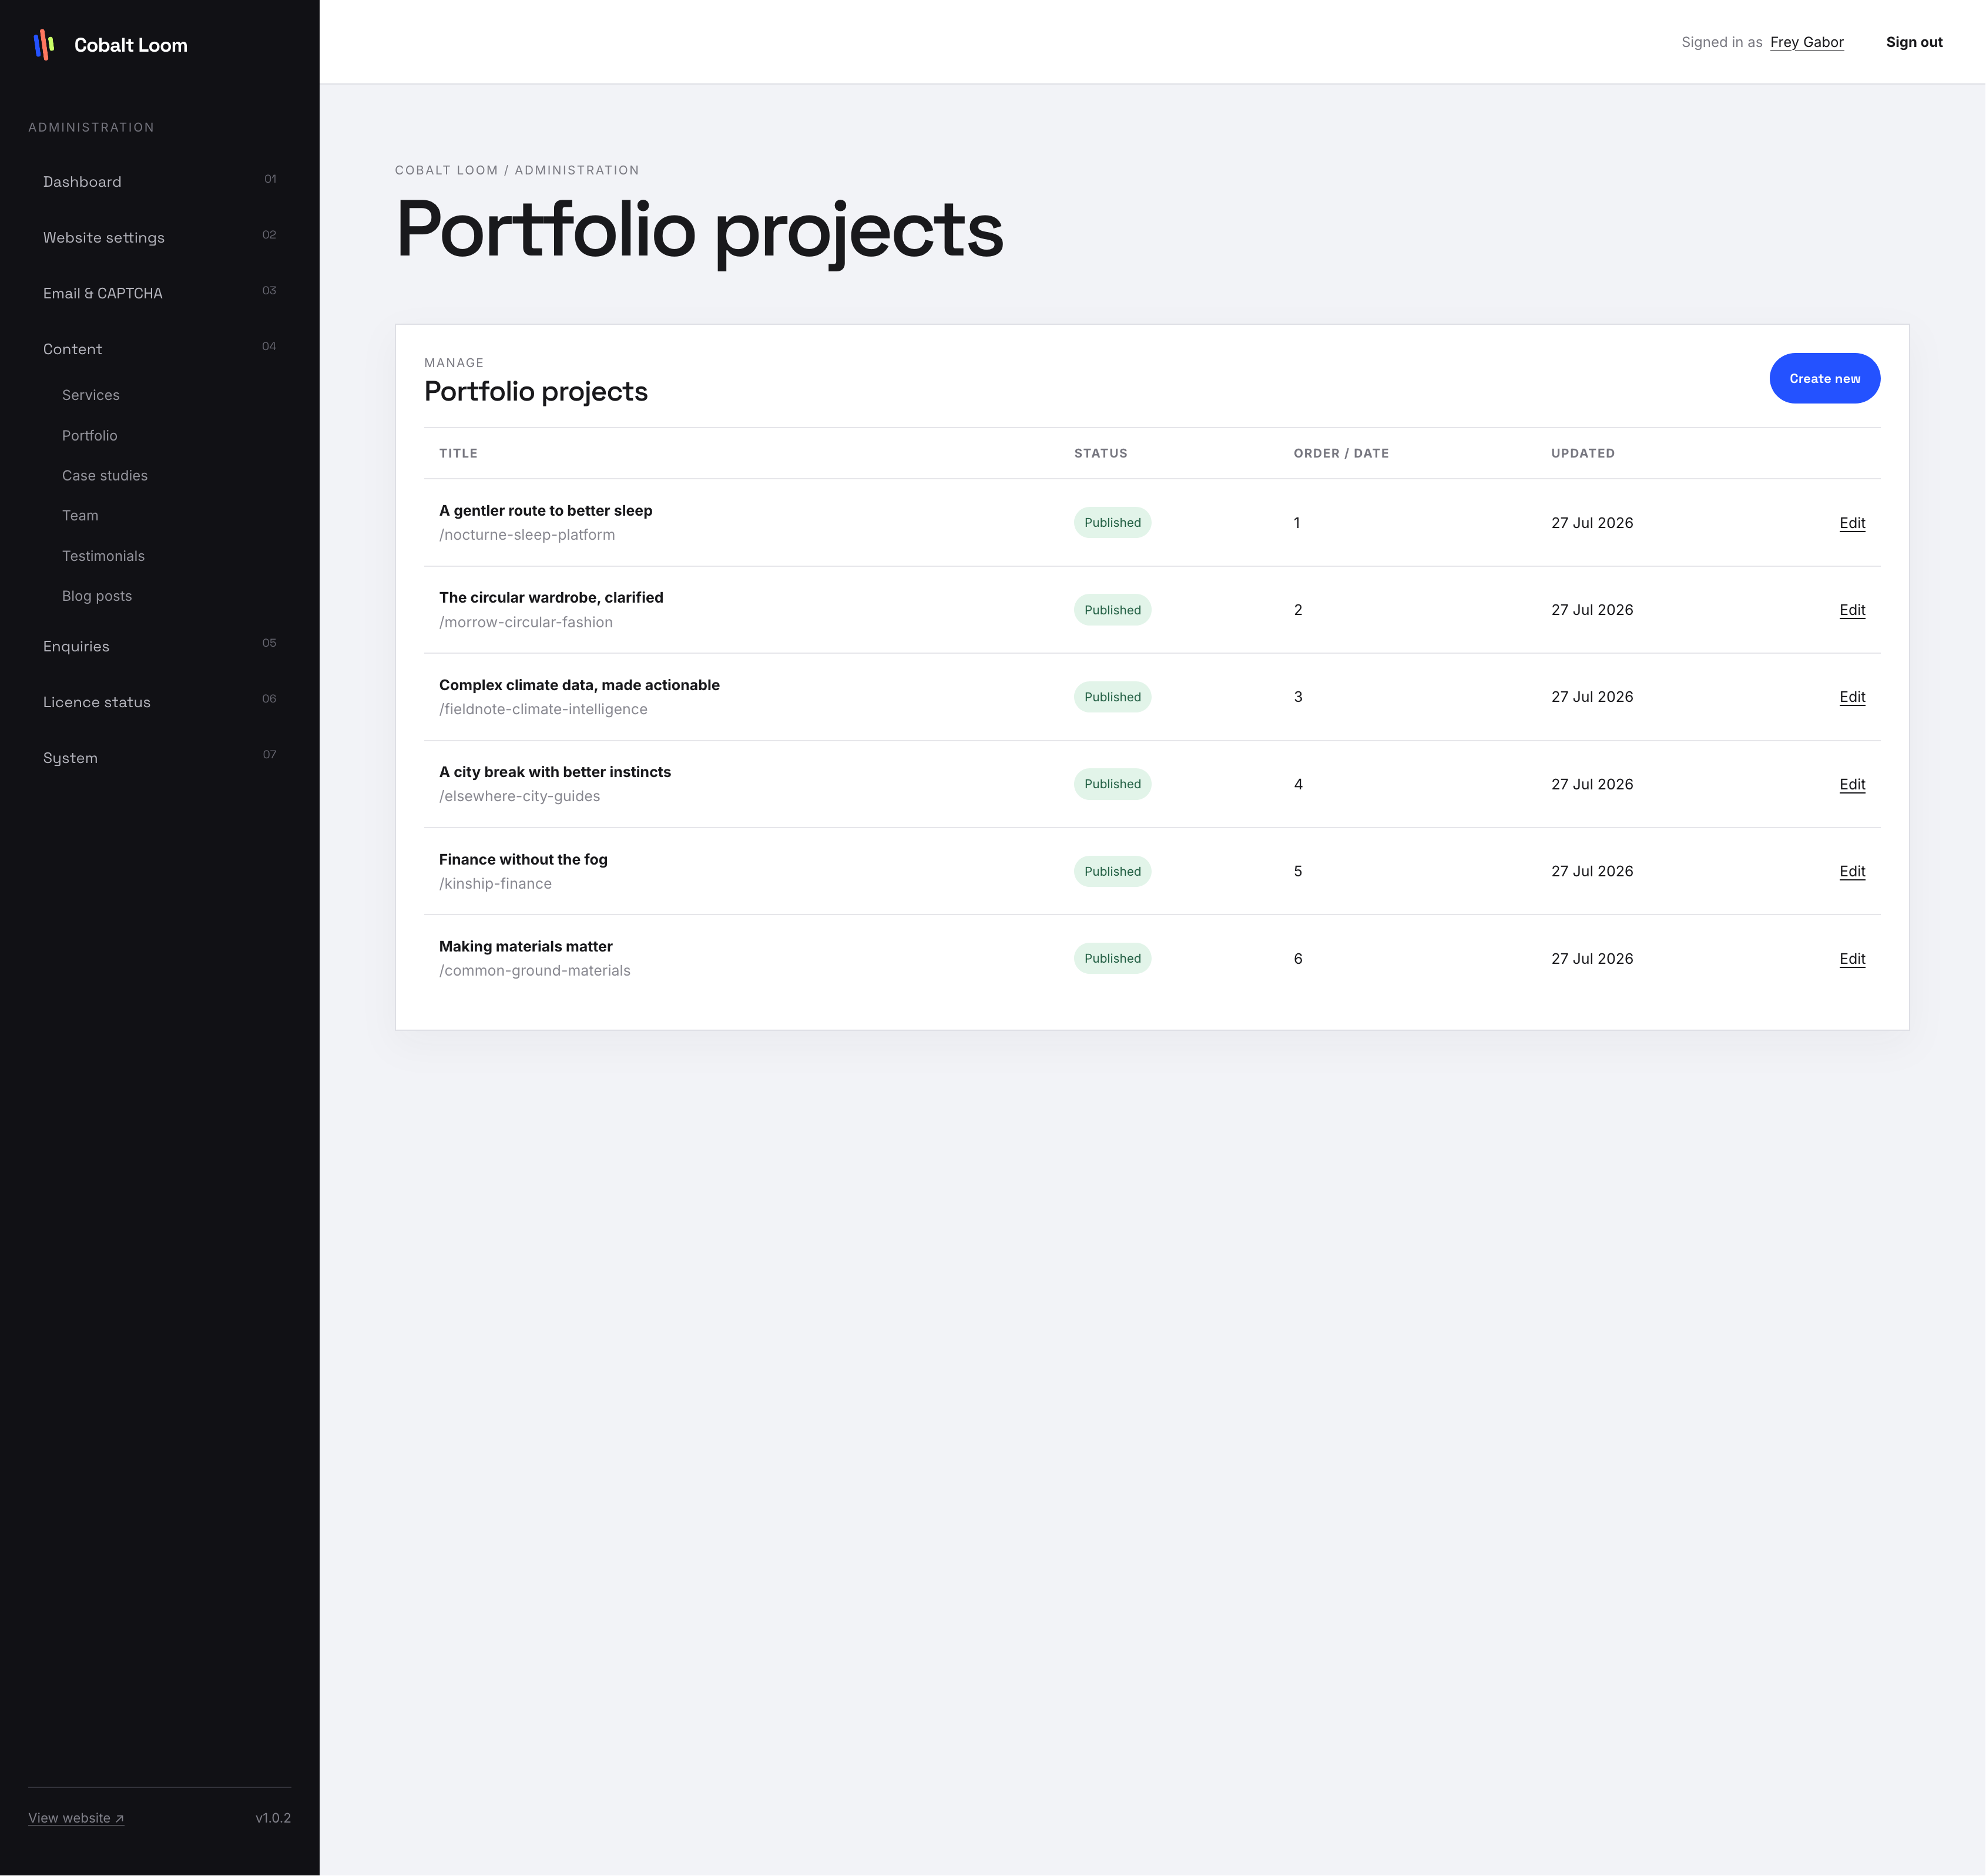This screenshot has height=1876, width=1986.
Task: Click the v1.0.2 version label
Action: coord(273,1818)
